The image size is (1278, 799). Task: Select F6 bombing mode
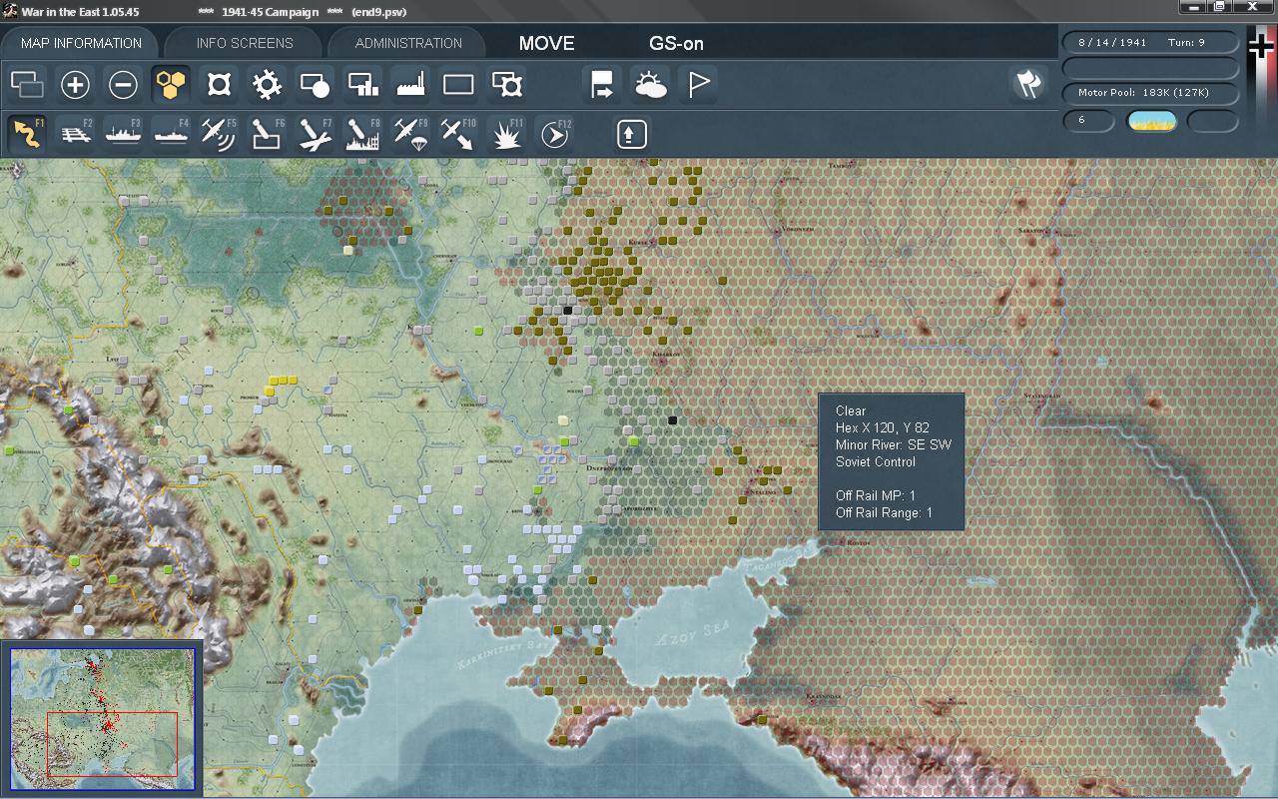pyautogui.click(x=267, y=134)
